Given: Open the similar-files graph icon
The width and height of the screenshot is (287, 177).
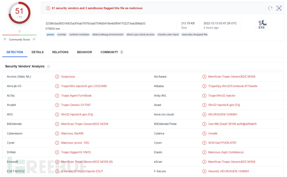Looking at the screenshot, I should [279, 8].
